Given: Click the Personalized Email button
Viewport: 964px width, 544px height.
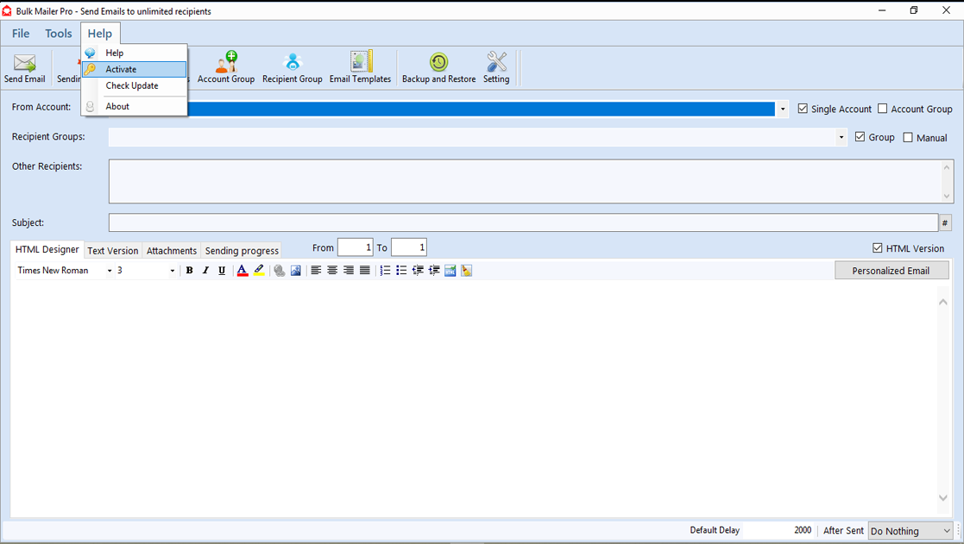Looking at the screenshot, I should [892, 270].
